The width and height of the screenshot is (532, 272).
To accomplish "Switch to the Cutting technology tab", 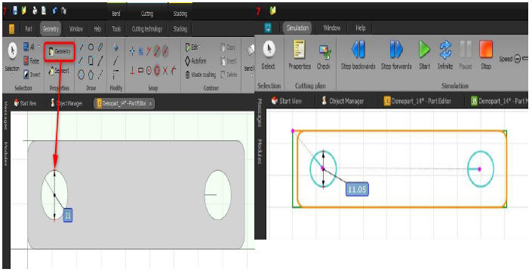I will pyautogui.click(x=147, y=29).
